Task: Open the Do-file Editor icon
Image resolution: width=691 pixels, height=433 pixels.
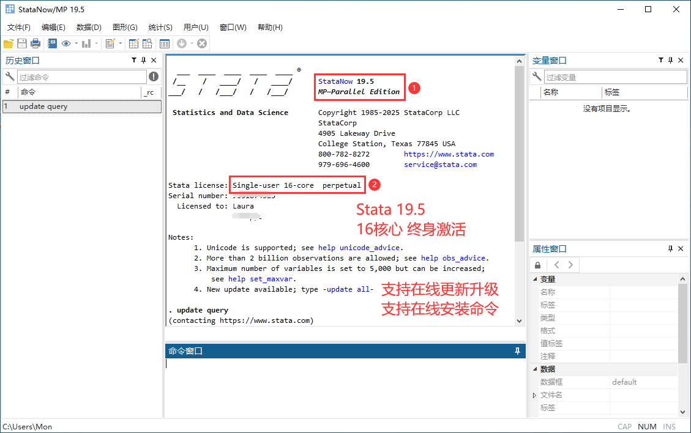Action: (x=110, y=43)
